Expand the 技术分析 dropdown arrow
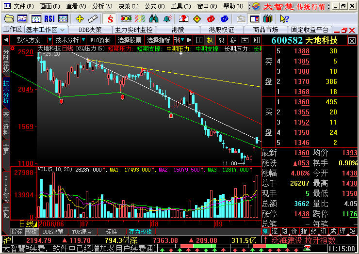 [83, 40]
